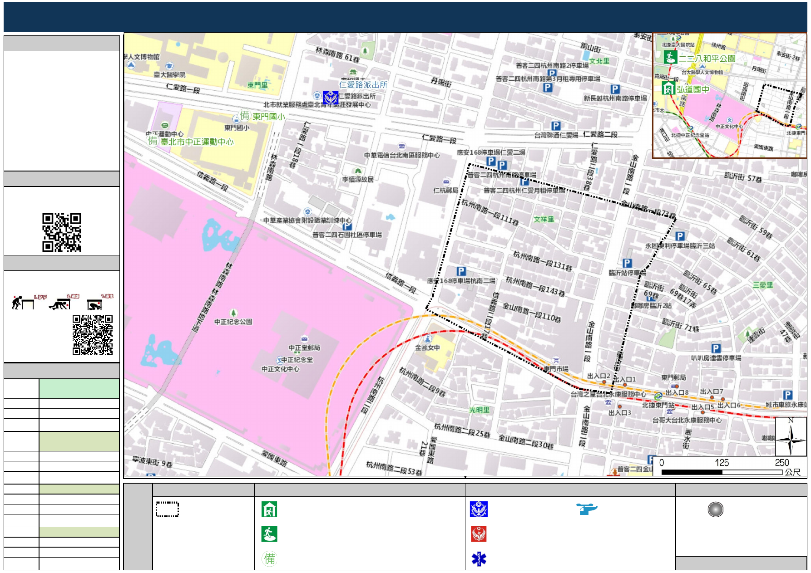Click the green running-person evacuation icon in legend

pyautogui.click(x=269, y=534)
